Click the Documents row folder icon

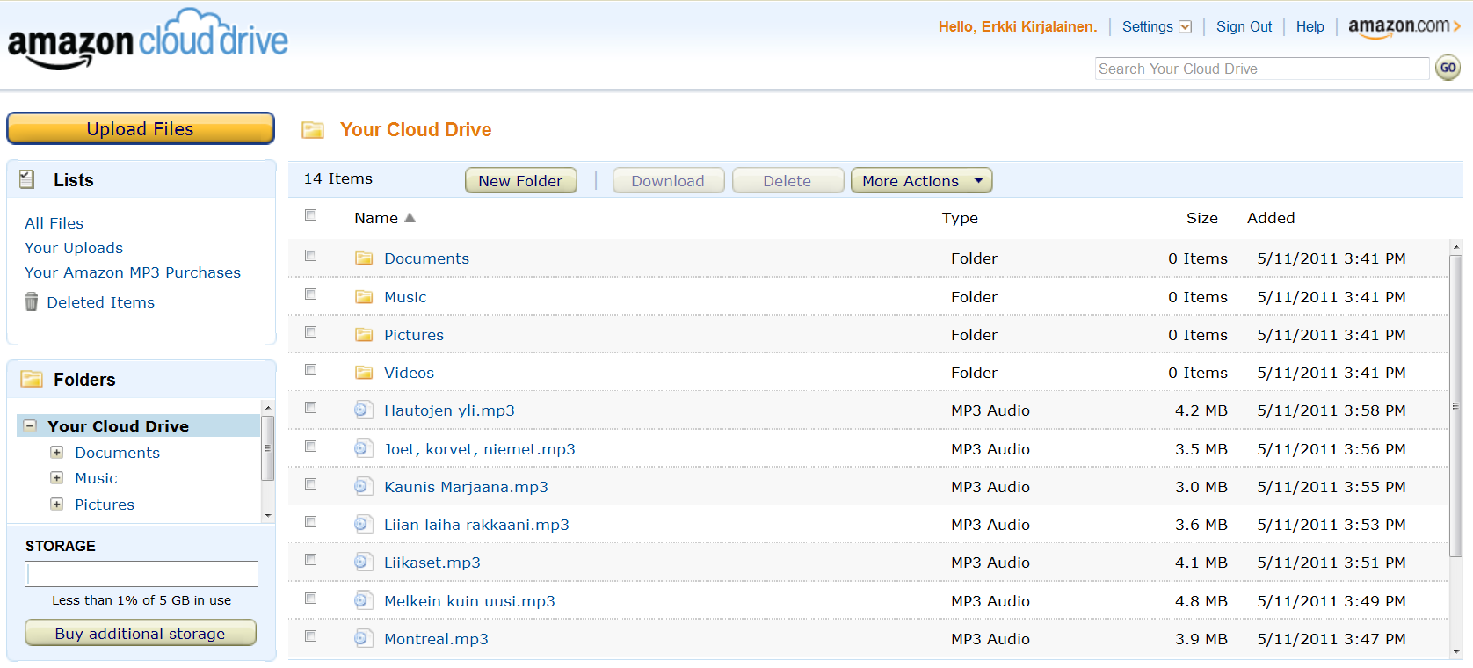click(364, 258)
